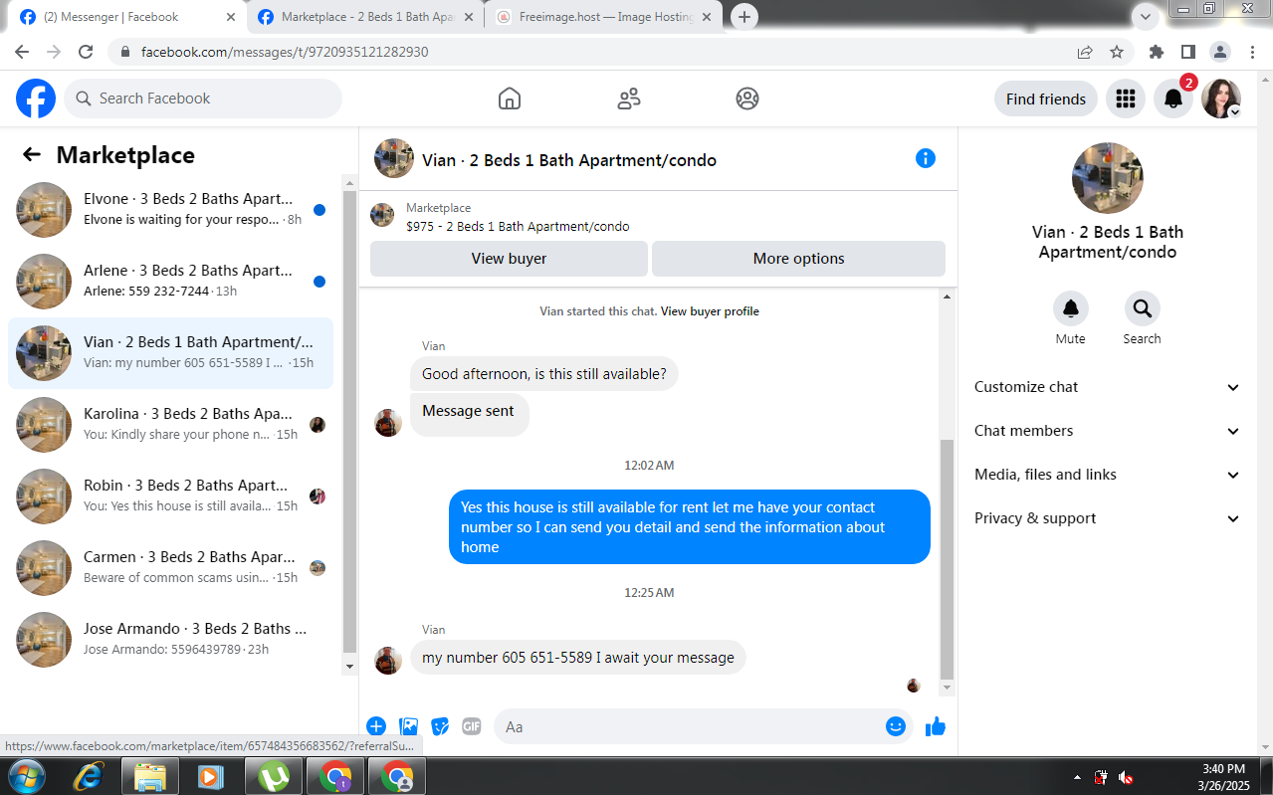Open the Friends icon in top navigation

(x=629, y=99)
